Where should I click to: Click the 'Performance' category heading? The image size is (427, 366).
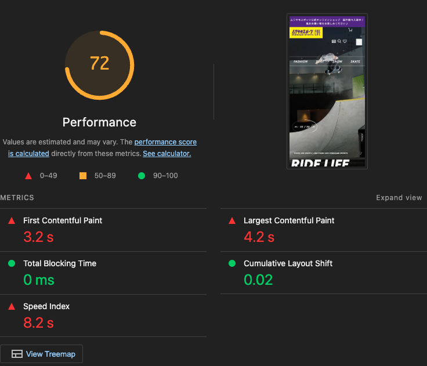point(99,122)
